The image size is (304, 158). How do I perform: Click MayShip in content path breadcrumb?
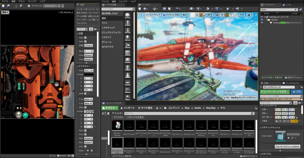click(211, 108)
